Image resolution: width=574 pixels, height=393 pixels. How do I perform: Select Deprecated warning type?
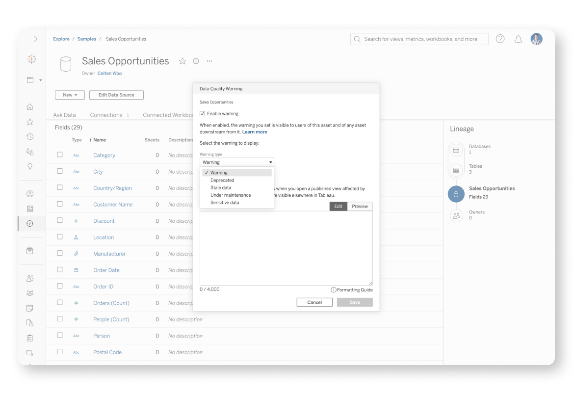coord(222,180)
